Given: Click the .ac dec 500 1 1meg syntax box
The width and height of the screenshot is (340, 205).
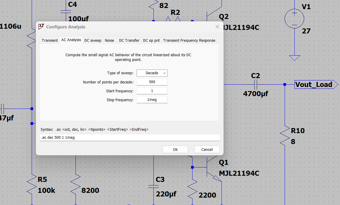Looking at the screenshot, I should click(x=130, y=138).
